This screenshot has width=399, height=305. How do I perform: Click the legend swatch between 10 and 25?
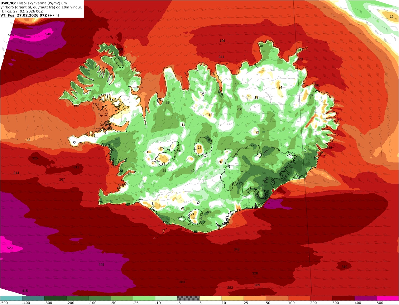tap(233, 298)
